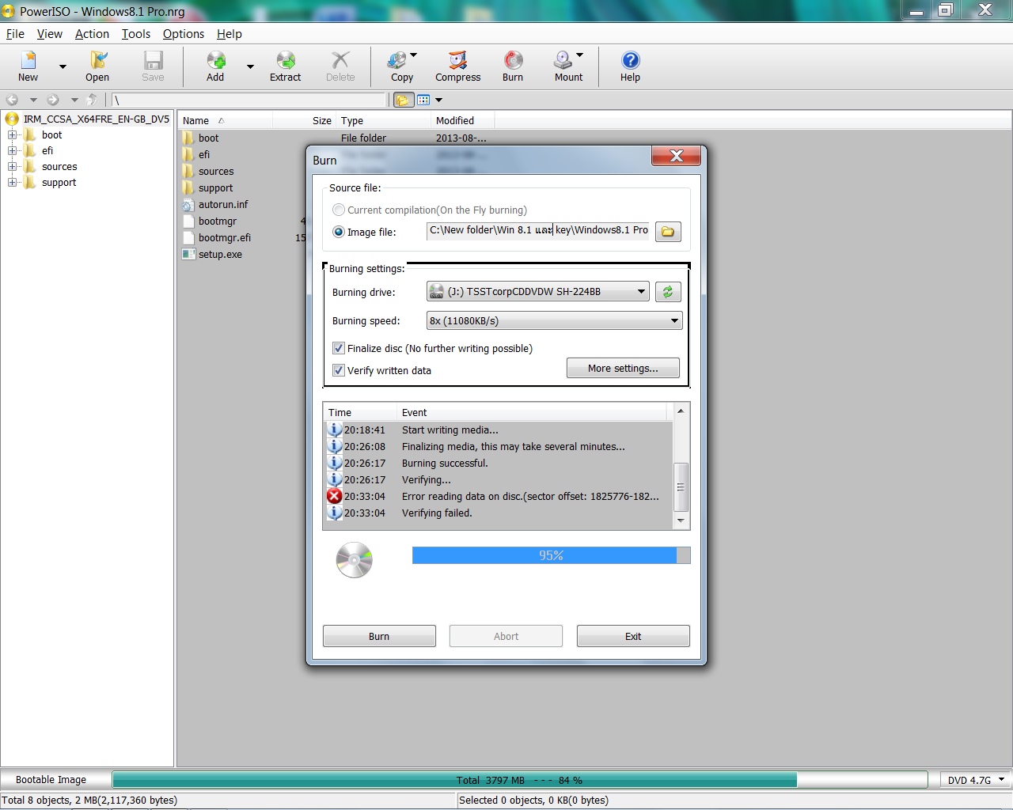Click the disc capacity usage bar
The width and height of the screenshot is (1013, 810).
519,780
